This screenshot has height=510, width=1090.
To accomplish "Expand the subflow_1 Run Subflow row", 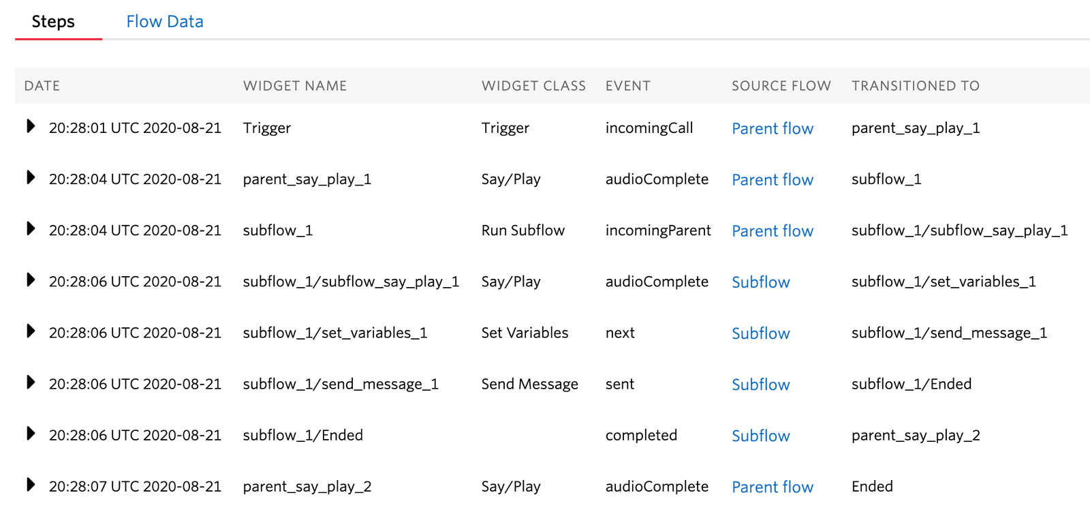I will [31, 229].
